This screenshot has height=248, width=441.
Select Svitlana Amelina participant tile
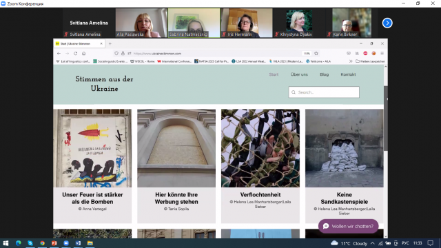(x=89, y=23)
